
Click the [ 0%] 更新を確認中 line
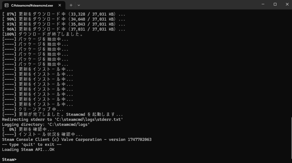coord(28,129)
